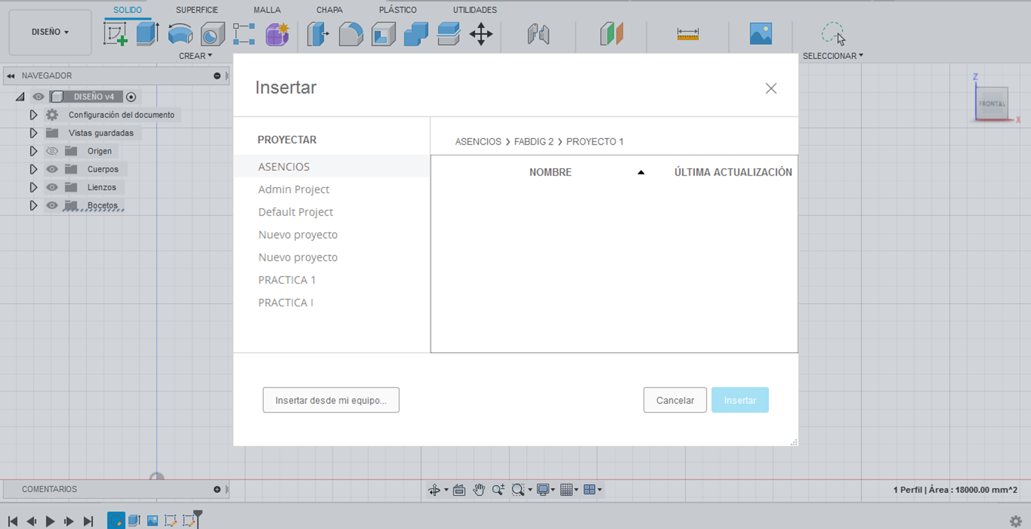Open the Display Settings monitor icon
1031x529 pixels.
(x=543, y=490)
